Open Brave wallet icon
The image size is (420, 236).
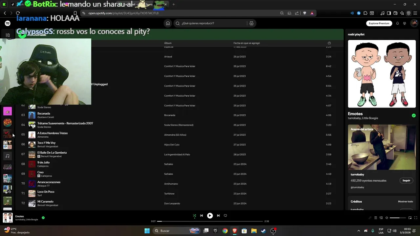395,13
